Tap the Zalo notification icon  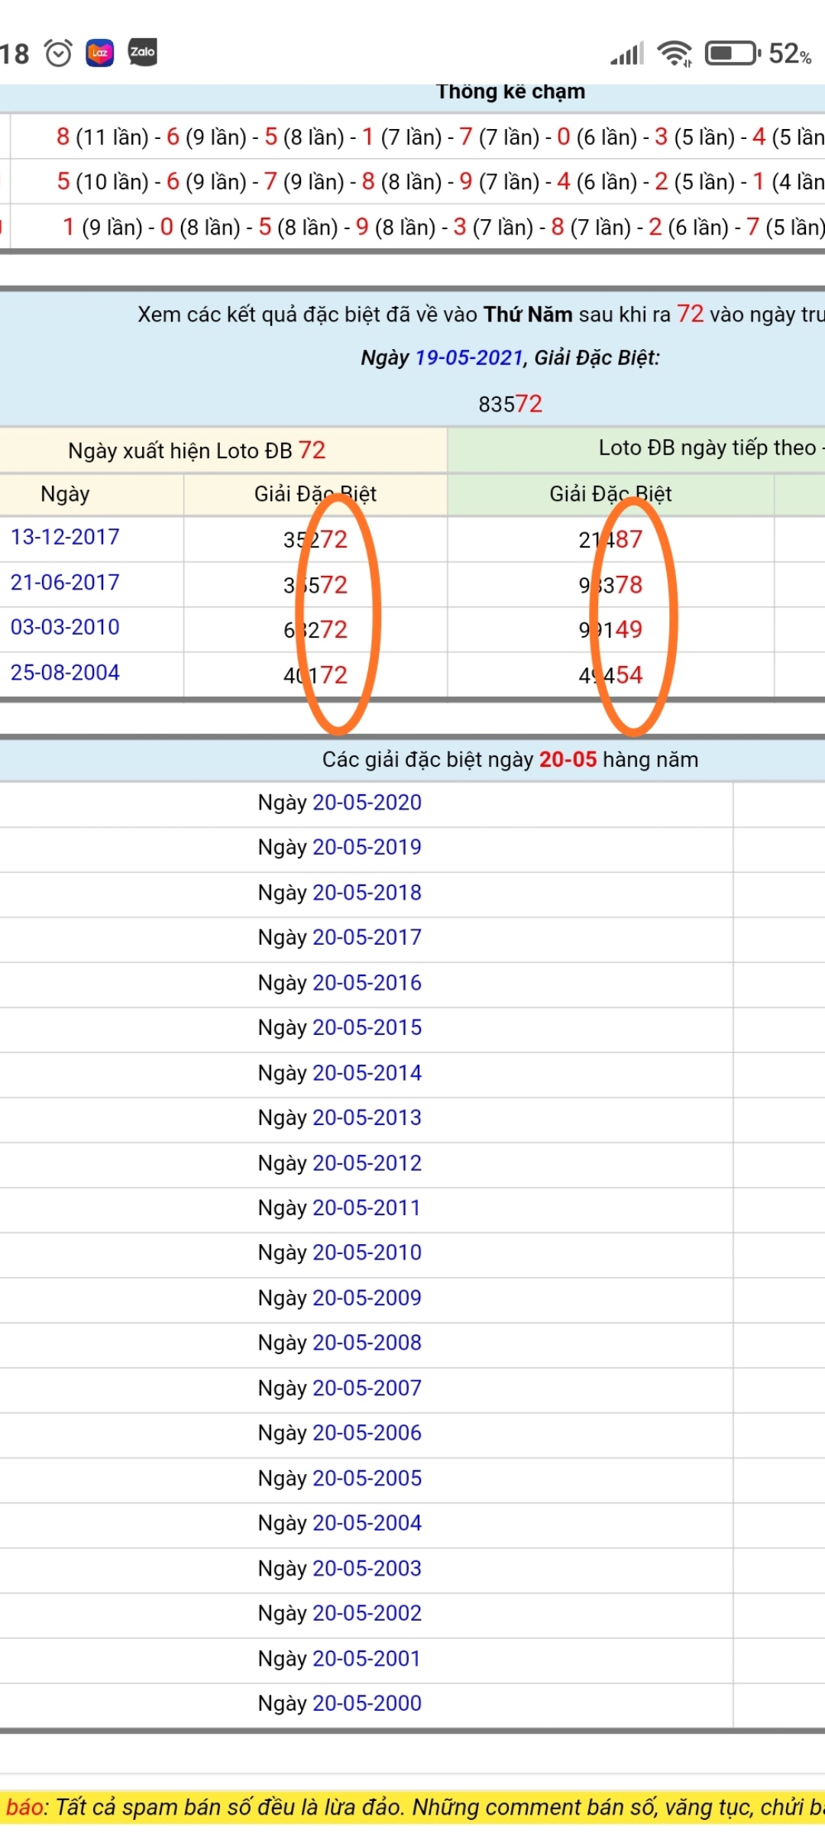[143, 53]
